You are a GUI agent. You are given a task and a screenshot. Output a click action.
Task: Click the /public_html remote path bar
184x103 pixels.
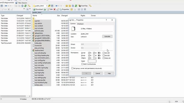(108, 13)
